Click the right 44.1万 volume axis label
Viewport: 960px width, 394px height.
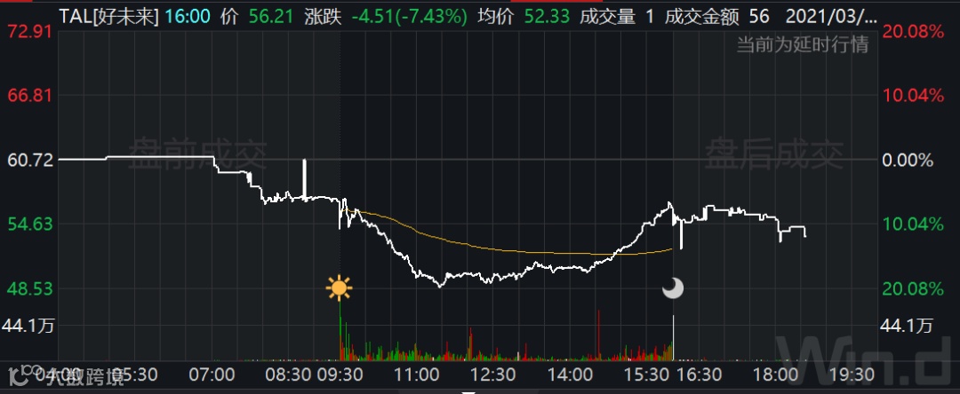(x=907, y=327)
